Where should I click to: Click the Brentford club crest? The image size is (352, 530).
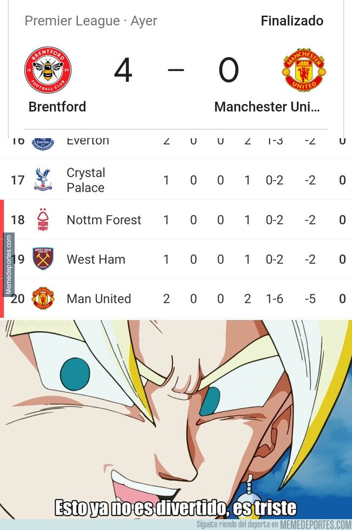[x=48, y=70]
